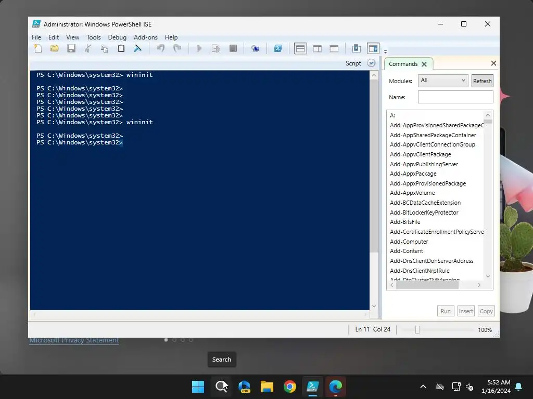
Task: Select Add-AppxVolume in command list
Action: pos(412,193)
